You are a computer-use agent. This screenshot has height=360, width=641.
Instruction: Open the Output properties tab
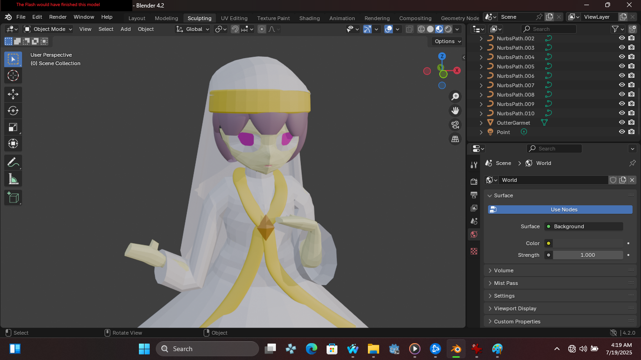click(x=474, y=195)
